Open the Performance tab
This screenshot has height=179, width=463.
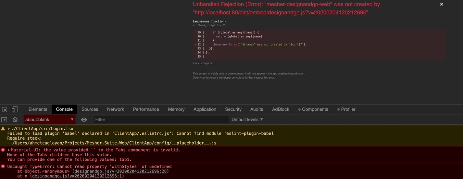(146, 109)
